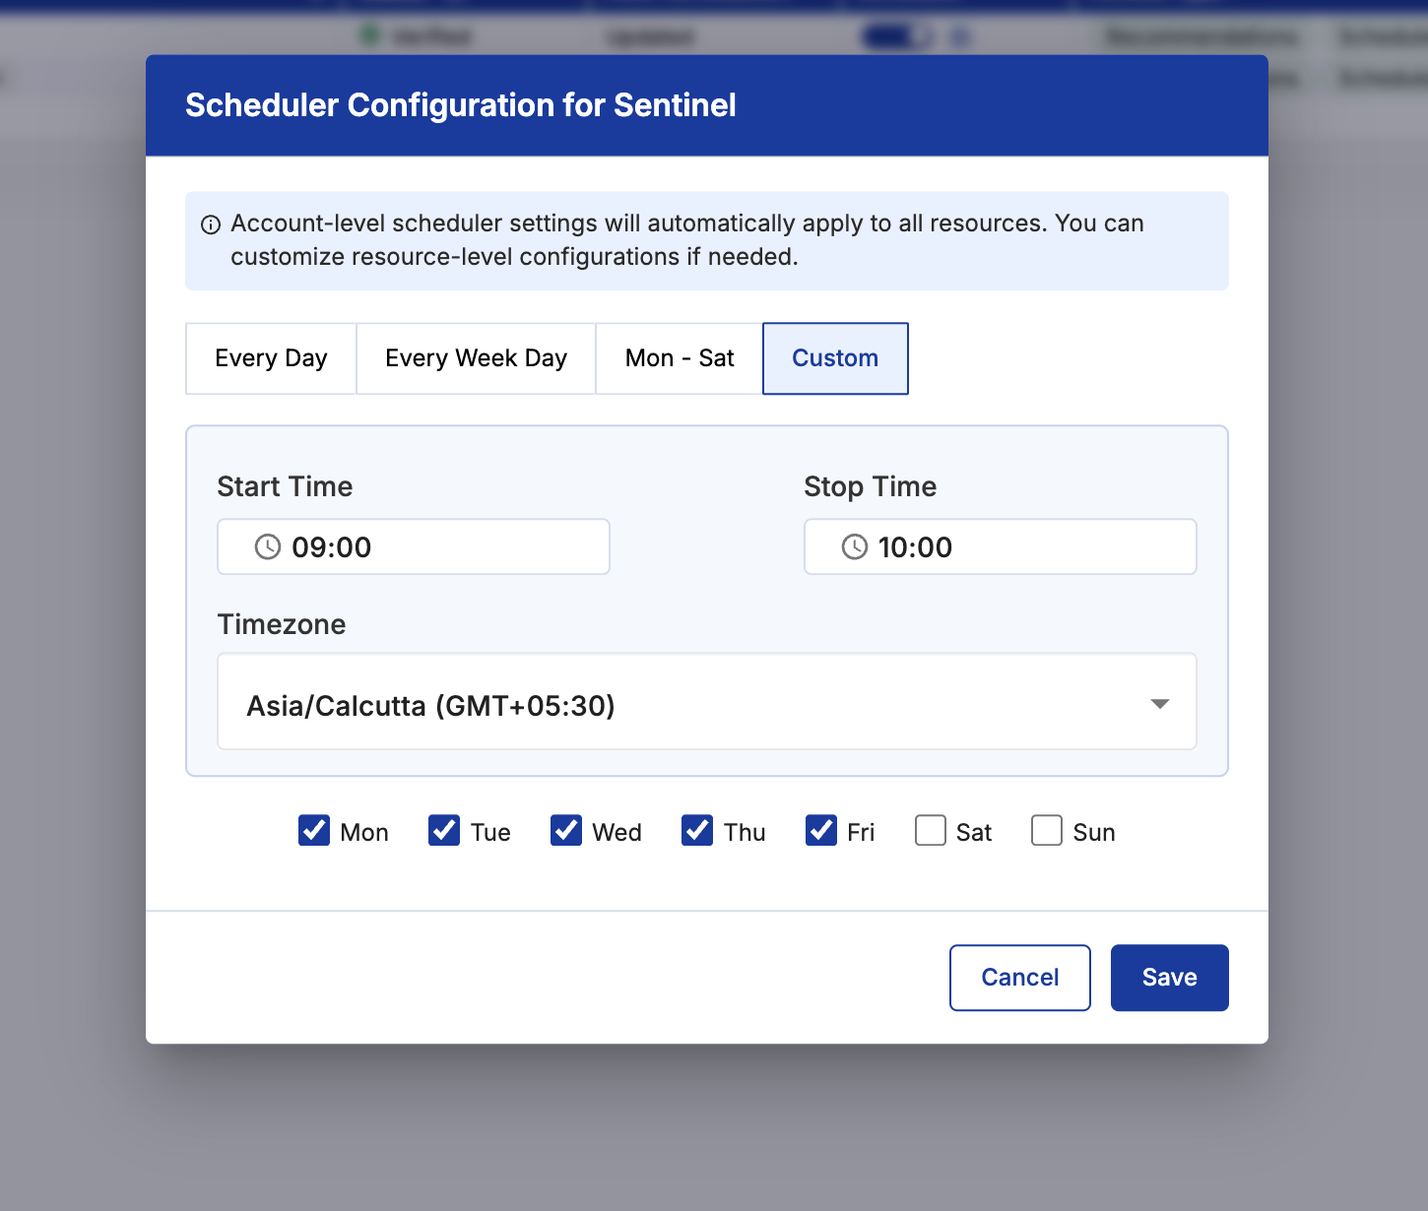The width and height of the screenshot is (1428, 1211).
Task: Select the Every Day schedule tab
Action: [x=271, y=358]
